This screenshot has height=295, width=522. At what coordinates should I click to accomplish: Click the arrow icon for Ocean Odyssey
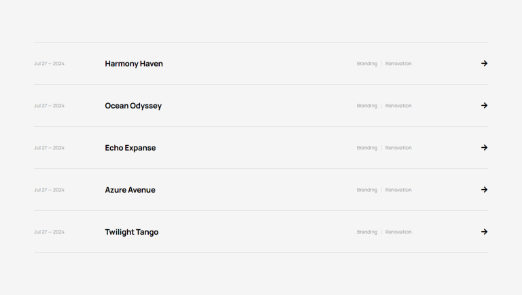(x=485, y=106)
